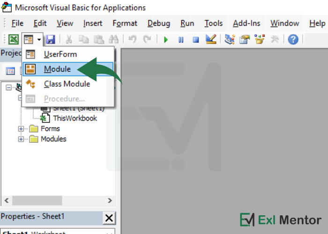The width and height of the screenshot is (328, 234).
Task: Click the Undo arrow icon
Action: 133,39
